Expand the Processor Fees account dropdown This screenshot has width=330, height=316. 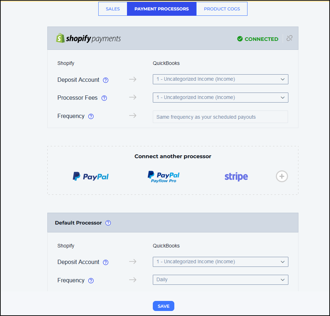[220, 98]
